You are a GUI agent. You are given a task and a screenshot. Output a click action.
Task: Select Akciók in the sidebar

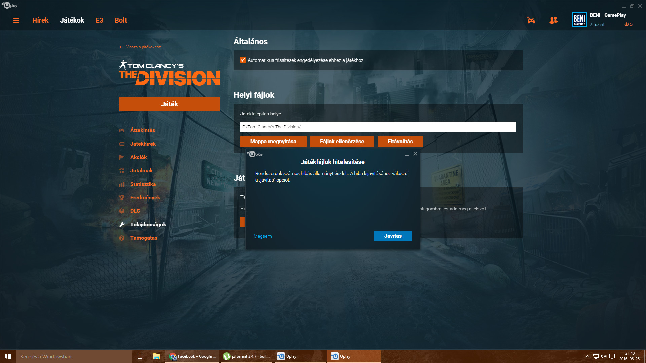(138, 157)
